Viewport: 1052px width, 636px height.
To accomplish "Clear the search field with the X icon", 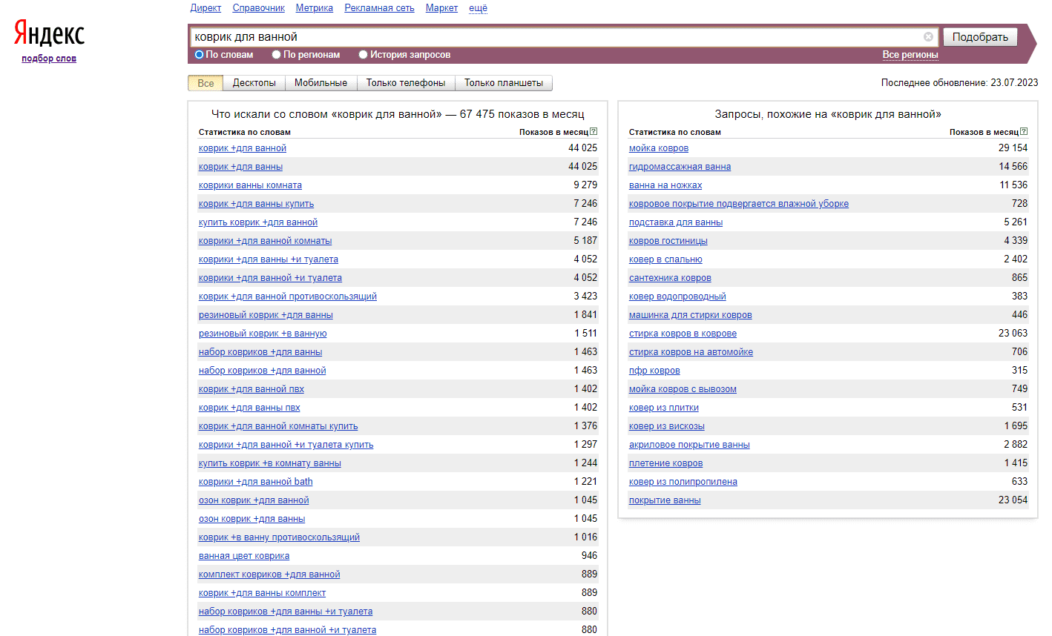I will pos(928,37).
